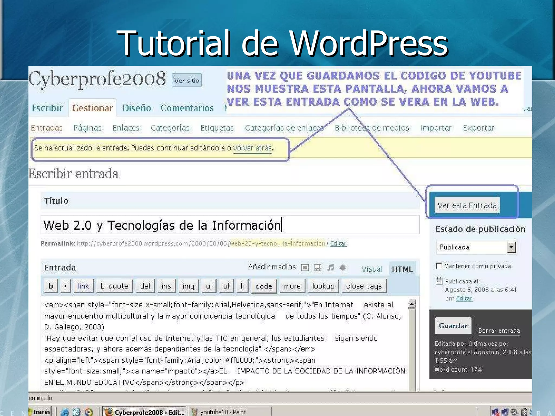Screen dimensions: 555x416
Task: Click the del tag button
Action: pos(145,286)
